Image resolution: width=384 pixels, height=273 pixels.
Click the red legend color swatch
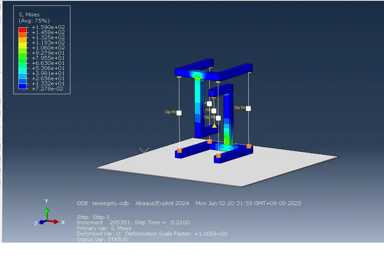point(23,30)
